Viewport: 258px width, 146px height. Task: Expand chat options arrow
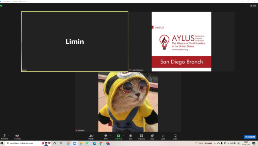click(110, 136)
